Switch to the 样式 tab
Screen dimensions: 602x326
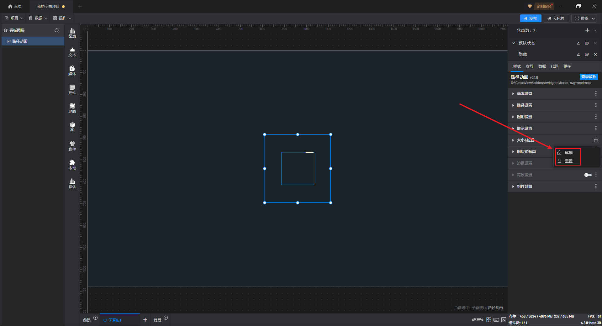click(517, 66)
